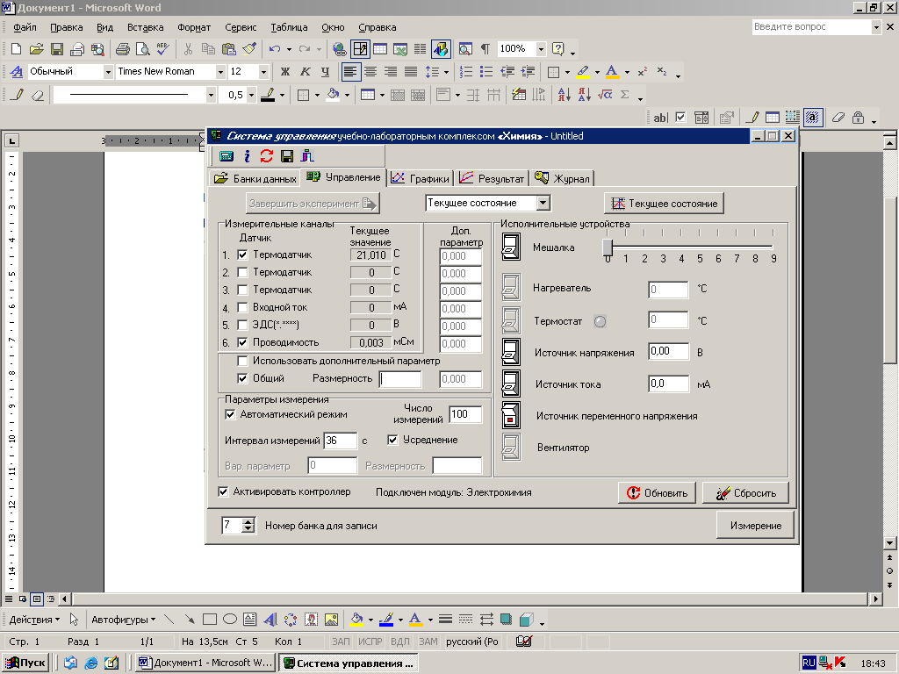Toggle Italic formatting (К)

pyautogui.click(x=305, y=72)
